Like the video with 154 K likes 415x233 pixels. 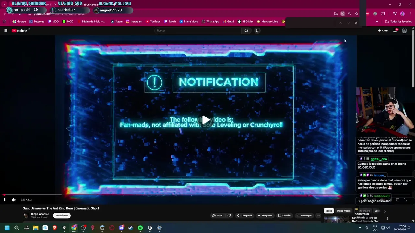[x=218, y=216]
